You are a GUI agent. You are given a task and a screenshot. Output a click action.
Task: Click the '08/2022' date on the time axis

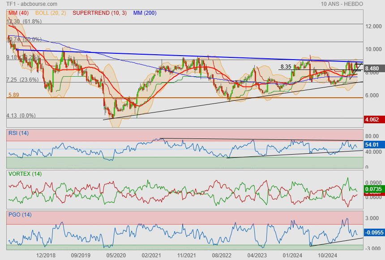pyautogui.click(x=222, y=256)
